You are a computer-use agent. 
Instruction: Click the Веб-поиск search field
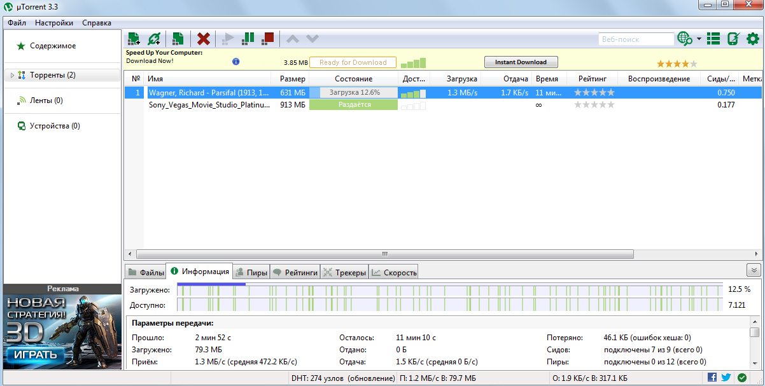coord(635,39)
